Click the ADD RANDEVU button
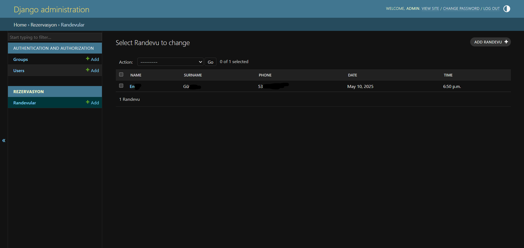 [490, 42]
